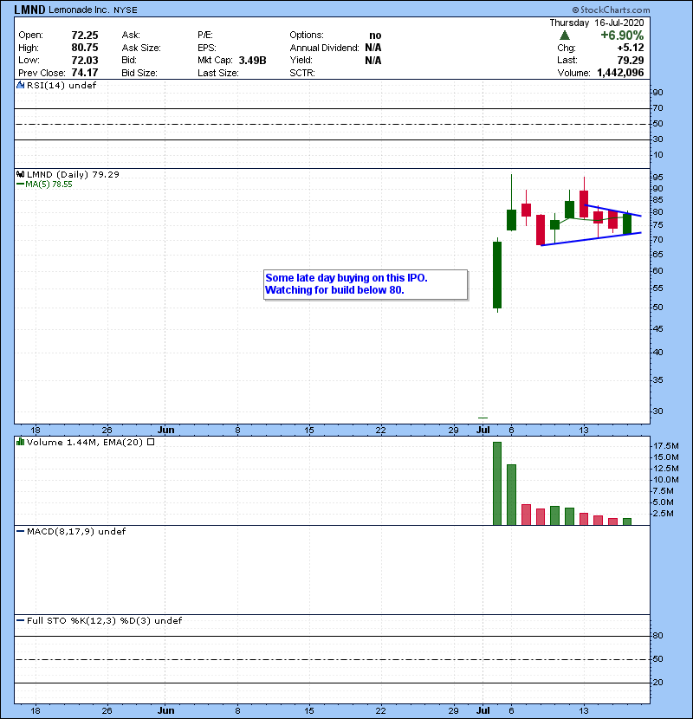Click the 30 price axis label at chart bottom
The width and height of the screenshot is (693, 719).
click(x=657, y=411)
